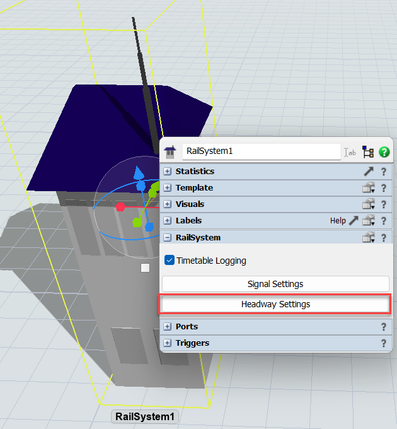Click the question mark beside Ports
This screenshot has height=429, width=397.
coord(383,327)
